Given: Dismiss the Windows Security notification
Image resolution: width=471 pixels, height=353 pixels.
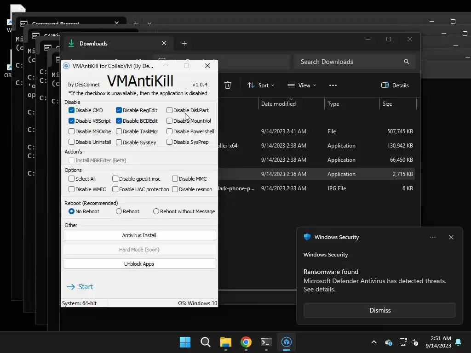Looking at the screenshot, I should click(x=379, y=310).
